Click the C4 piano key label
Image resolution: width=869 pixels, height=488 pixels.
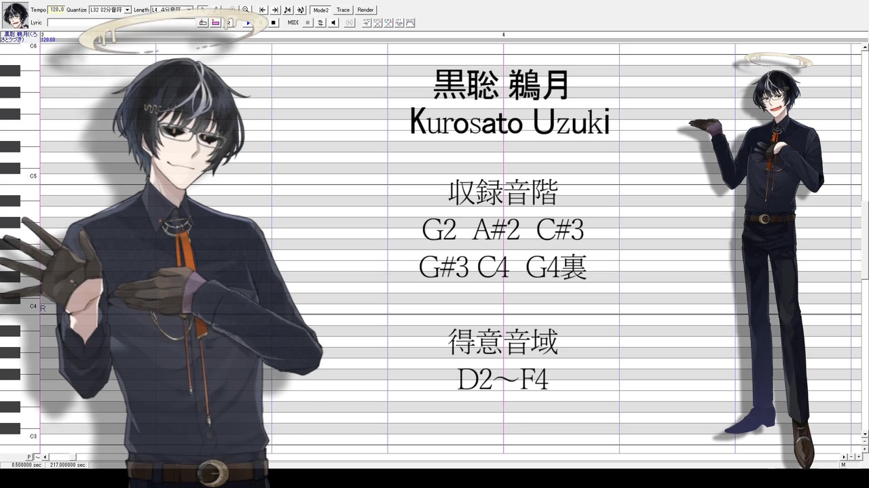coord(33,306)
